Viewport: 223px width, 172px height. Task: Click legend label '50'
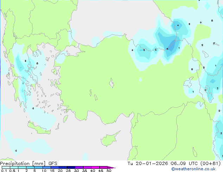(109, 171)
